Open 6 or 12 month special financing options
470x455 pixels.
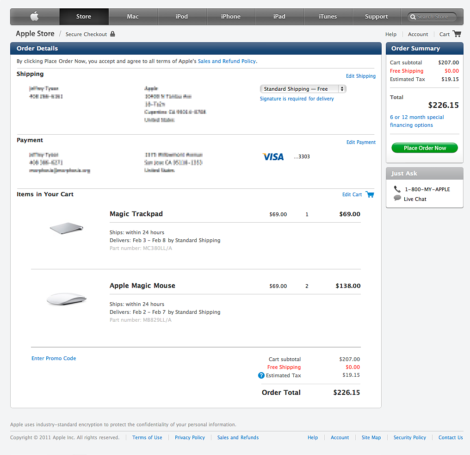click(417, 121)
